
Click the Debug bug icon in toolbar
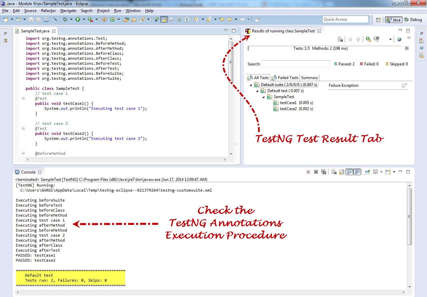coord(65,19)
